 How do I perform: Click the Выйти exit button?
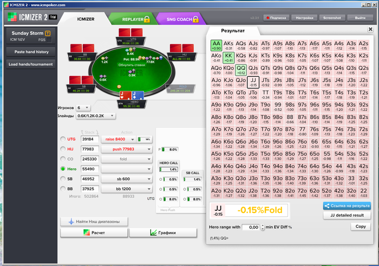pos(360,18)
